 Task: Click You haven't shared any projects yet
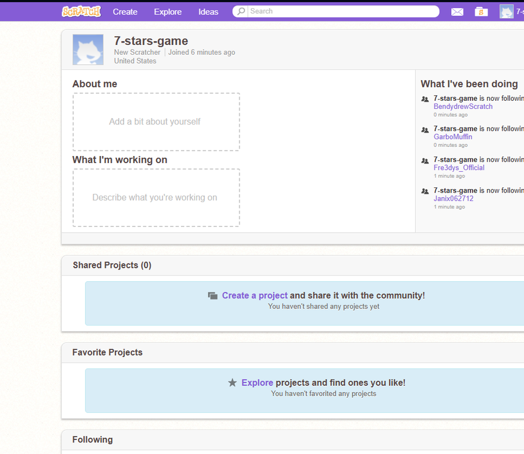[324, 306]
